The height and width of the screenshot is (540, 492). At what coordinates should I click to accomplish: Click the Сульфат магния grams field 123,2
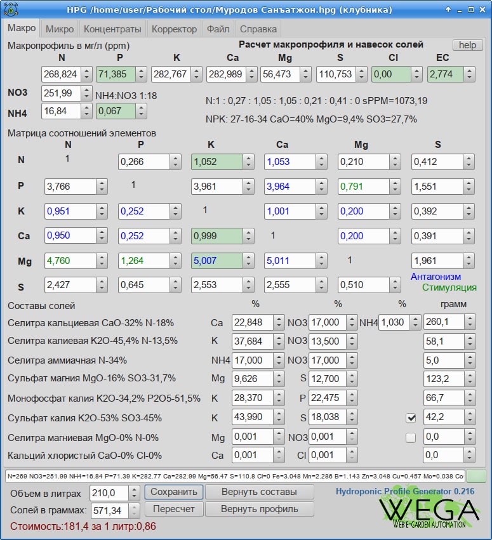[x=444, y=379]
